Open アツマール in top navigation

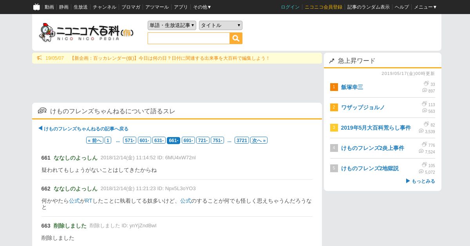click(157, 7)
